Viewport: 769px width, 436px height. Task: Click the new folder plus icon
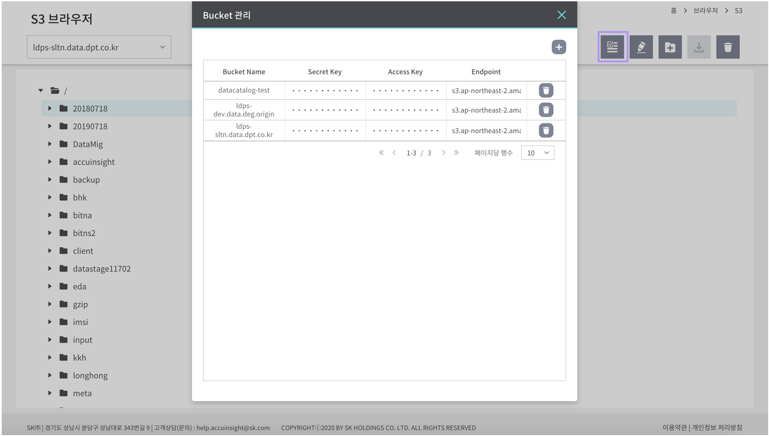point(670,47)
